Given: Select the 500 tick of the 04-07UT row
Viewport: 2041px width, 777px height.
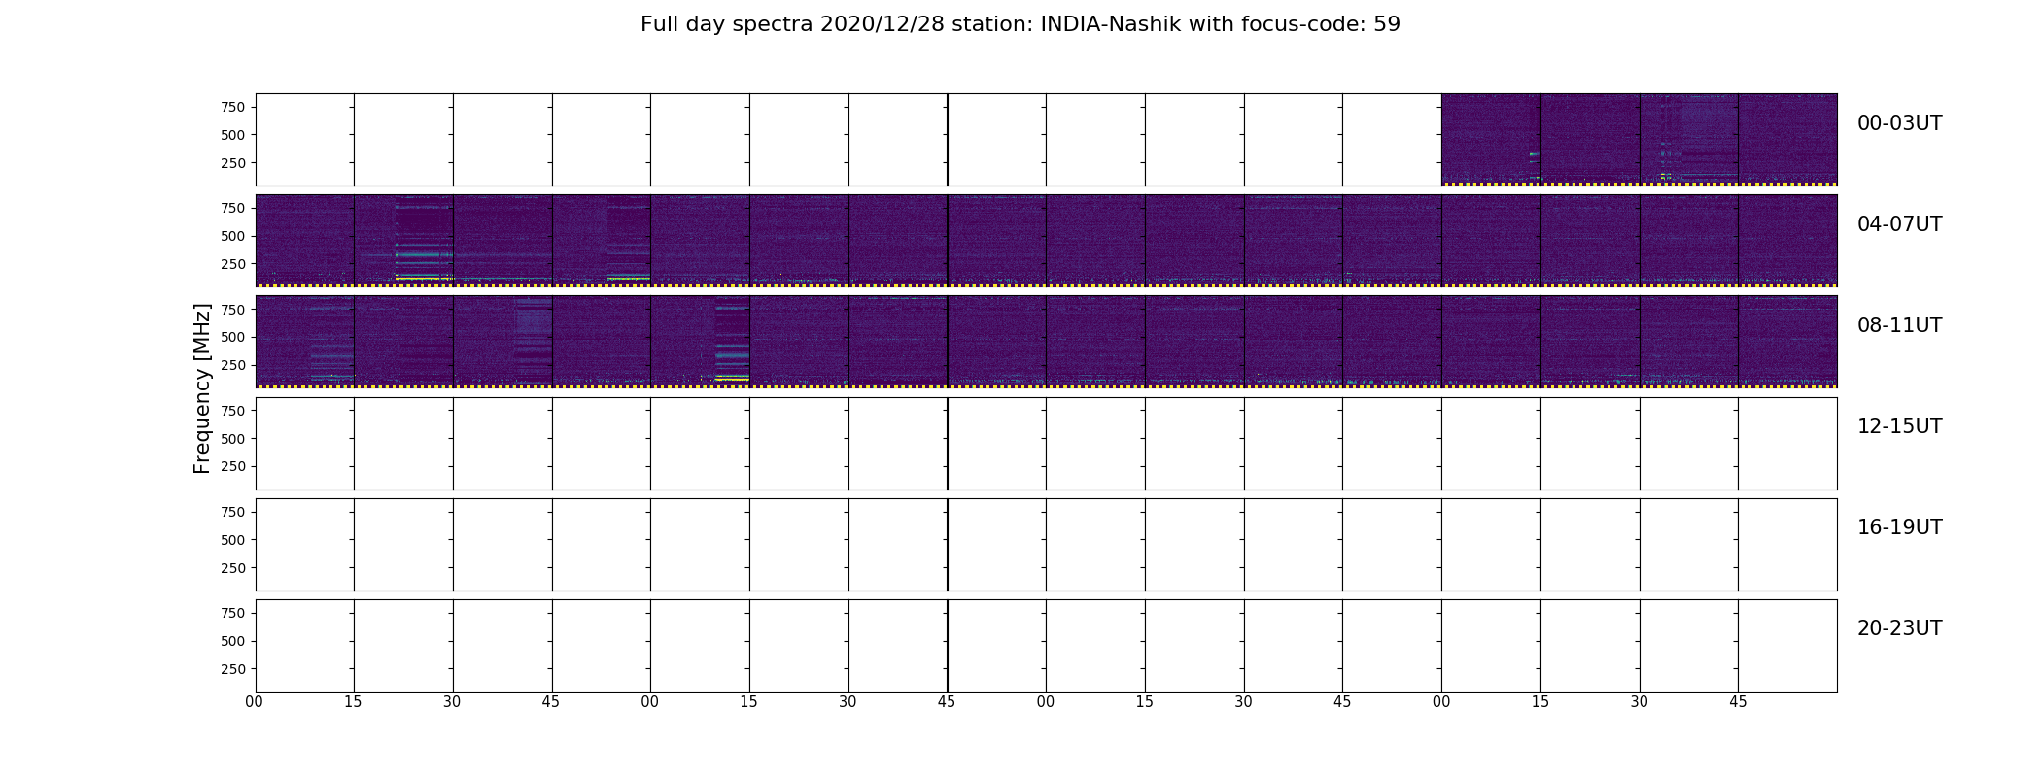Looking at the screenshot, I should pyautogui.click(x=233, y=236).
